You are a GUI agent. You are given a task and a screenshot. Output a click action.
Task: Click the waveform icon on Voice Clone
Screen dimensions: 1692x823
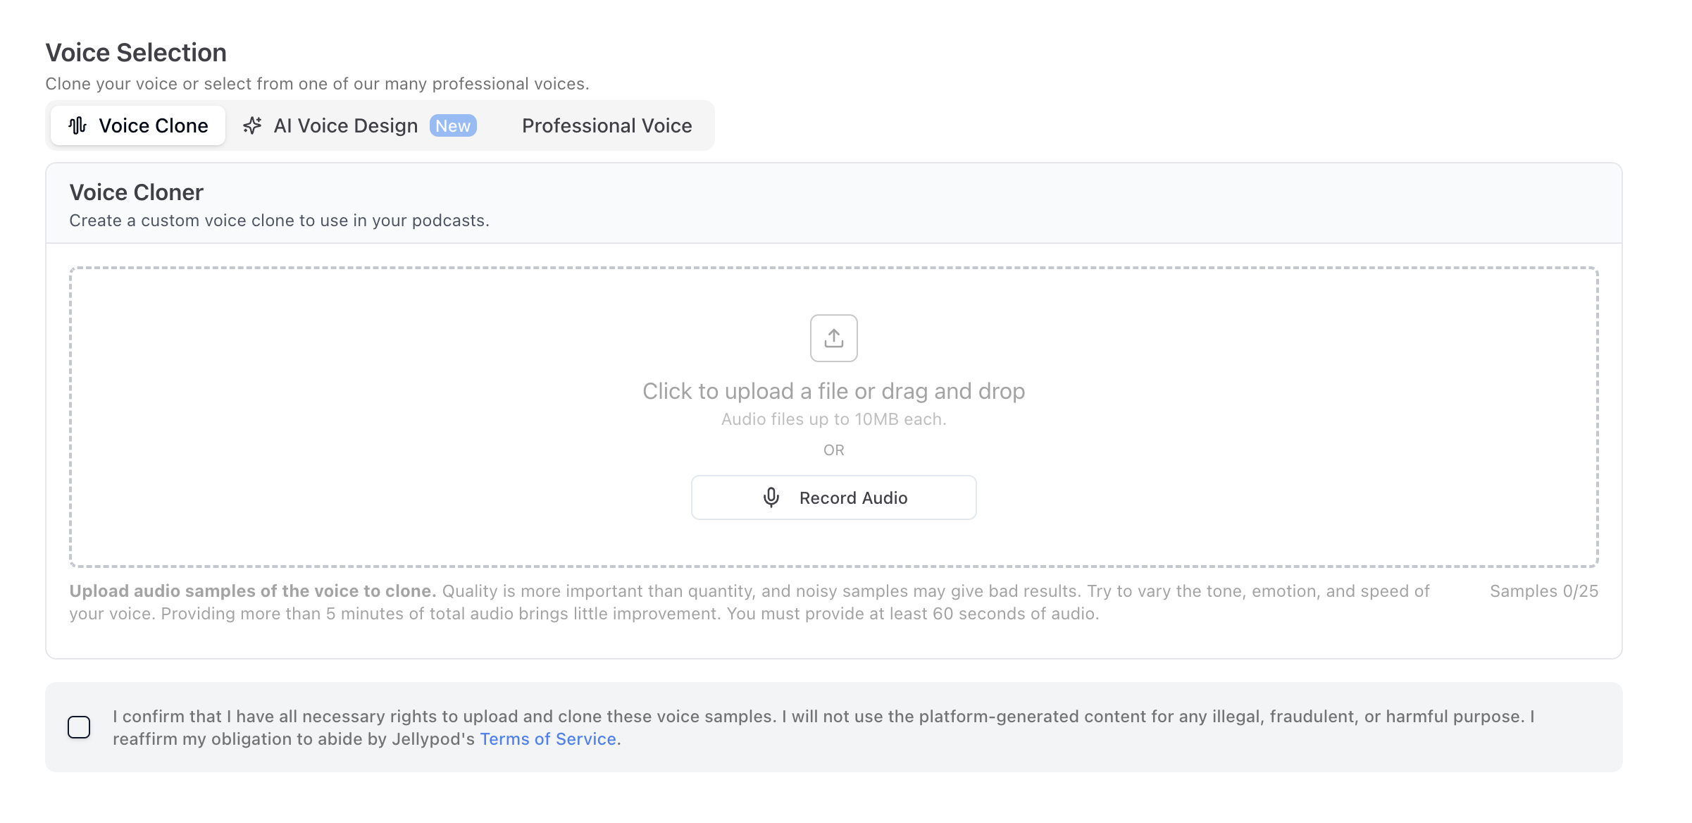coord(77,125)
